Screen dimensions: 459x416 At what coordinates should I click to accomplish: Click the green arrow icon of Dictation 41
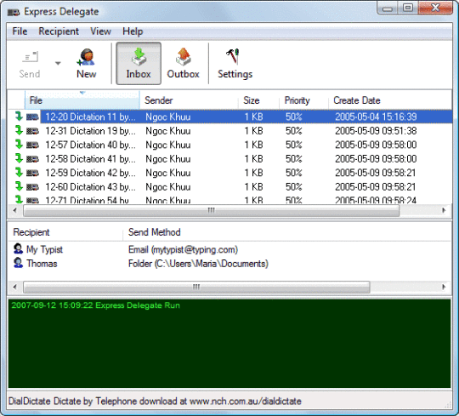[x=19, y=158]
